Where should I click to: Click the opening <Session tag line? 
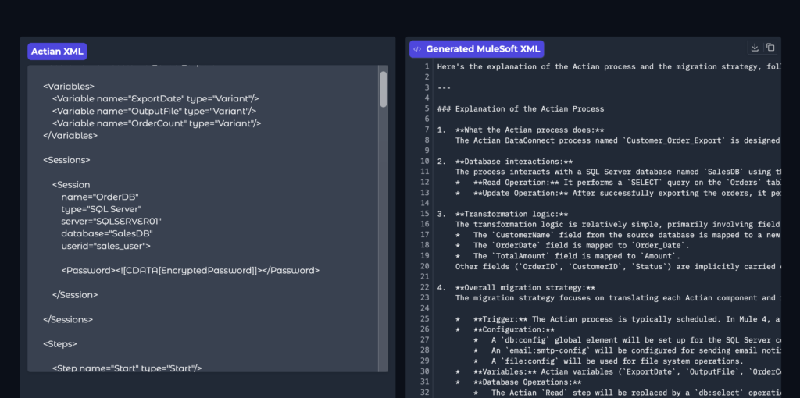click(x=71, y=184)
